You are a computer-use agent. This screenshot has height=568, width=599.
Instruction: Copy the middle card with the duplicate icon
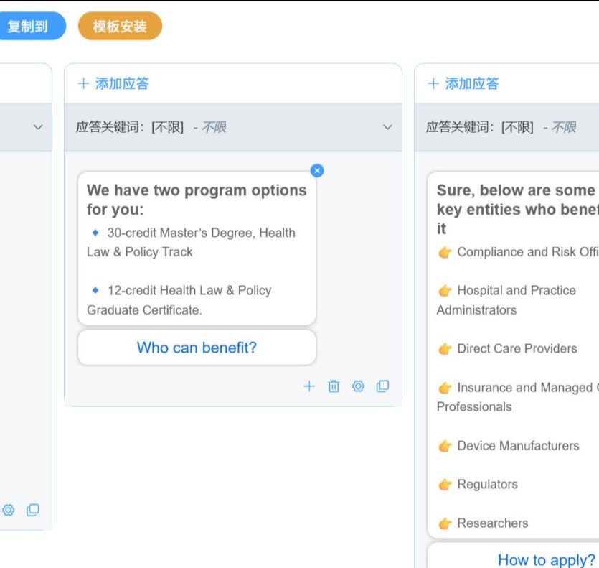(x=383, y=386)
